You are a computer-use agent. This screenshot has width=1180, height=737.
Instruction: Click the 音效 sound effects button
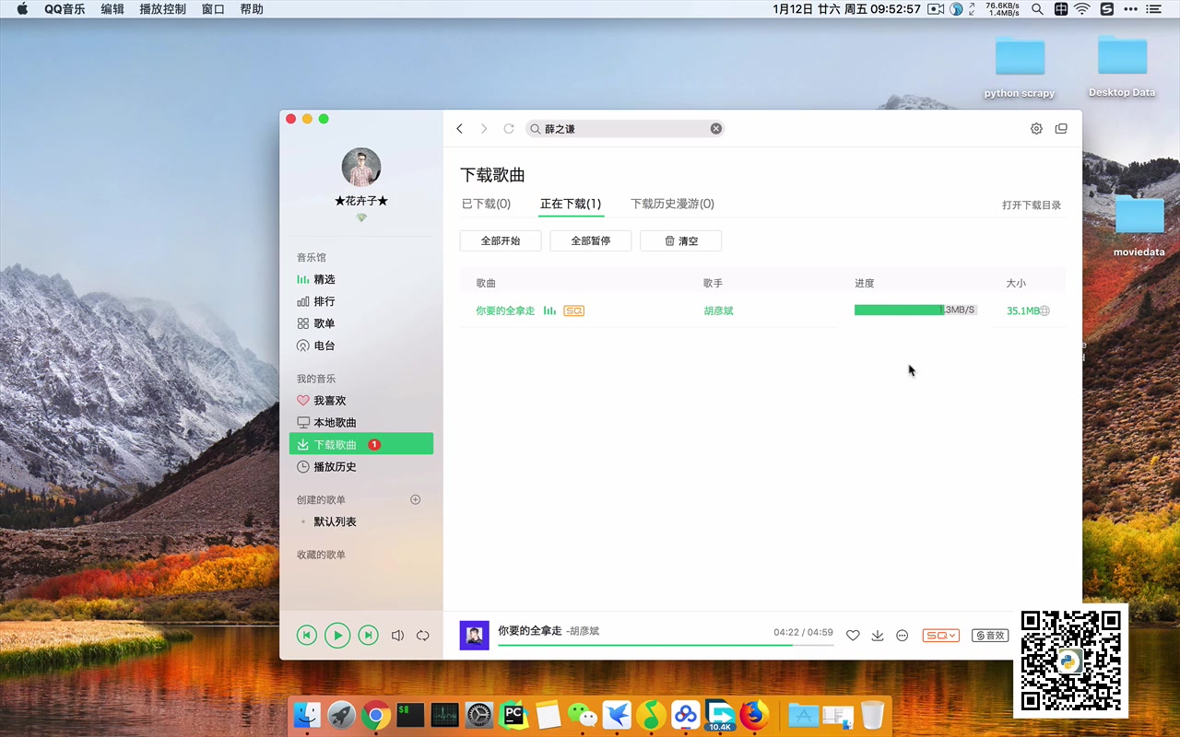coord(990,636)
